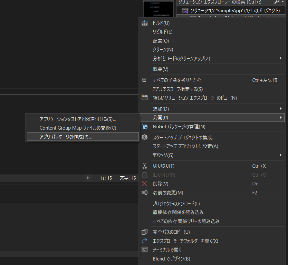Click the Solution Explorer search field
This screenshot has height=265, width=288.
pos(225,2)
